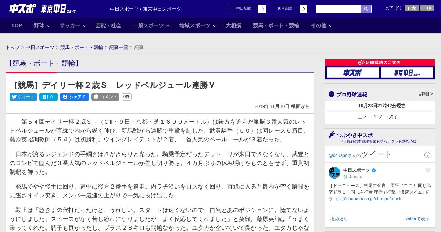Open the 中日スポーツ Twitter account name

[357, 170]
